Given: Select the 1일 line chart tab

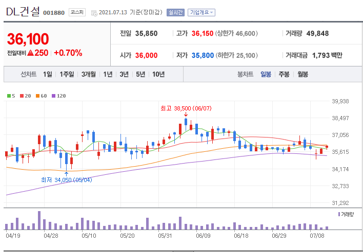Looking at the screenshot, I should click(48, 74).
